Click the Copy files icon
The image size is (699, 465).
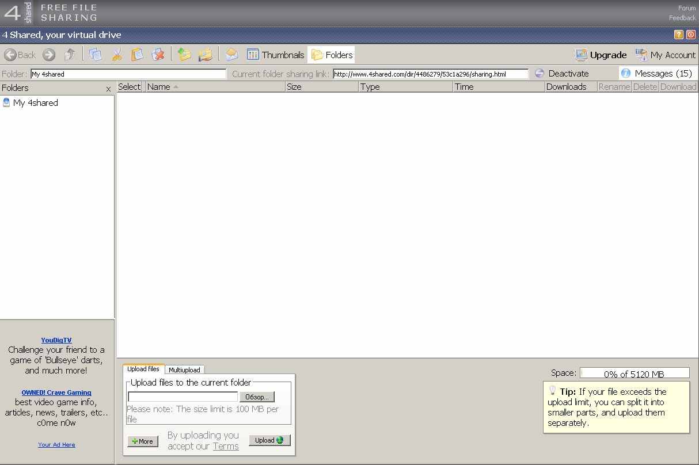96,55
